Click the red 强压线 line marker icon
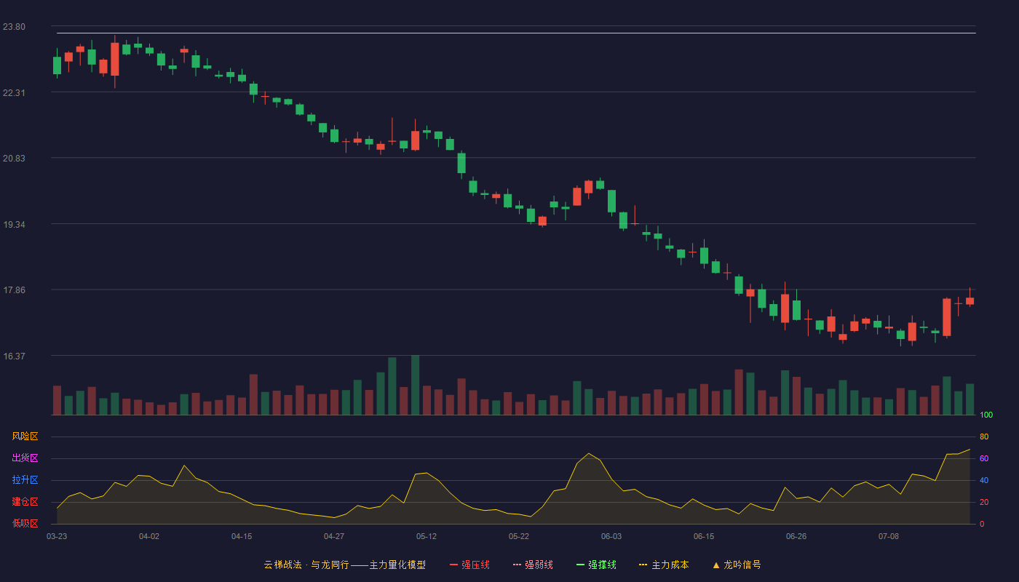This screenshot has height=582, width=1019. (453, 565)
